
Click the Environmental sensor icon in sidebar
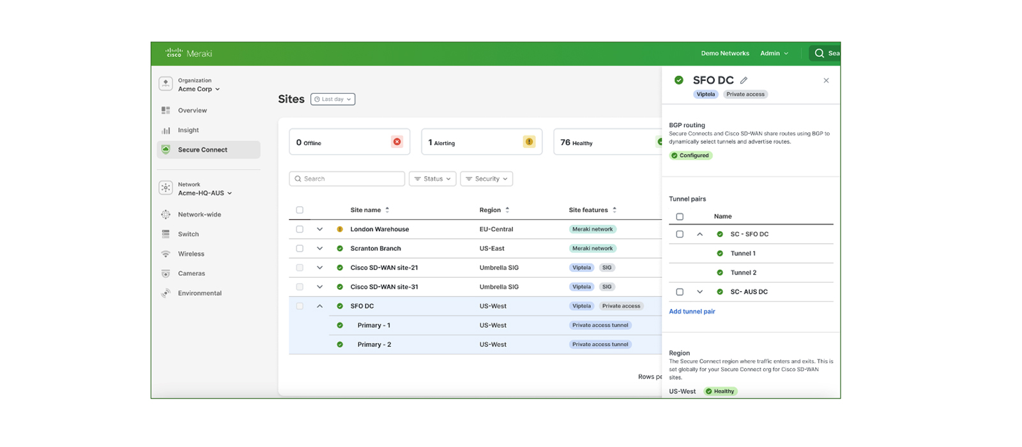tap(166, 293)
